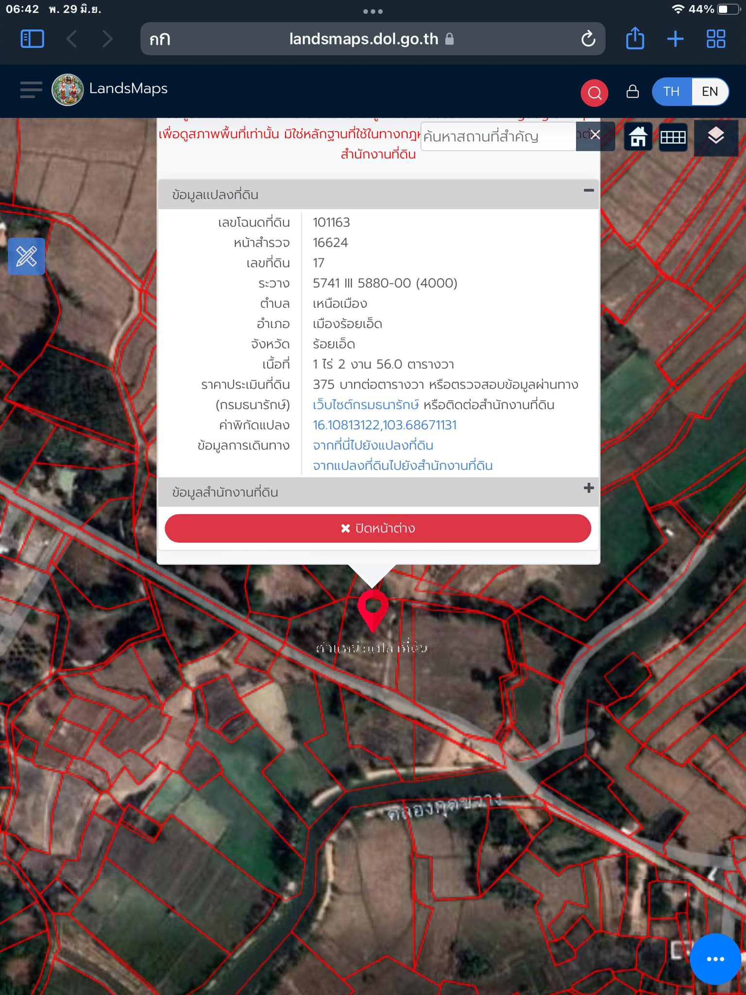
Task: Switch language to EN
Action: coord(710,91)
